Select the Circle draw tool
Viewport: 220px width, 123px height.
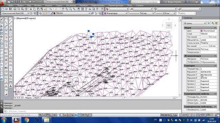(11, 44)
